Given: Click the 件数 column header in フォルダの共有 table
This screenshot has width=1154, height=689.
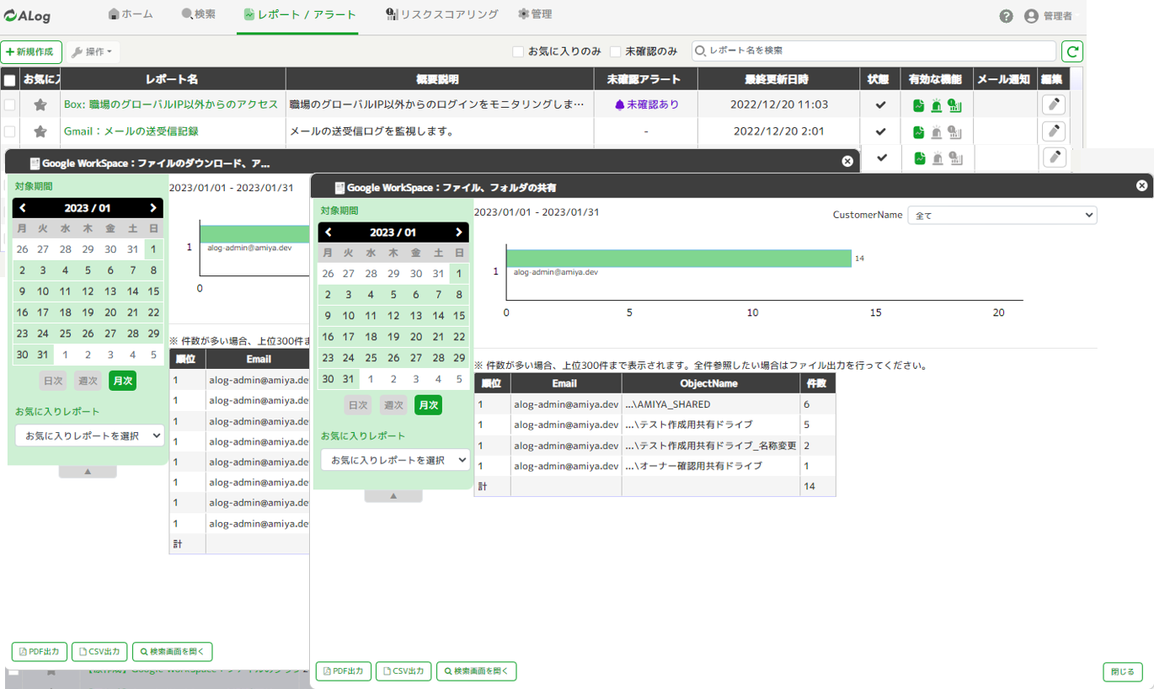Looking at the screenshot, I should [817, 383].
